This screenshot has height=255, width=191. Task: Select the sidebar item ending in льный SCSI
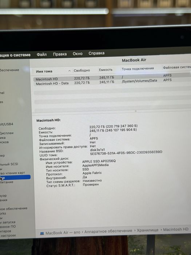[x=9, y=164]
